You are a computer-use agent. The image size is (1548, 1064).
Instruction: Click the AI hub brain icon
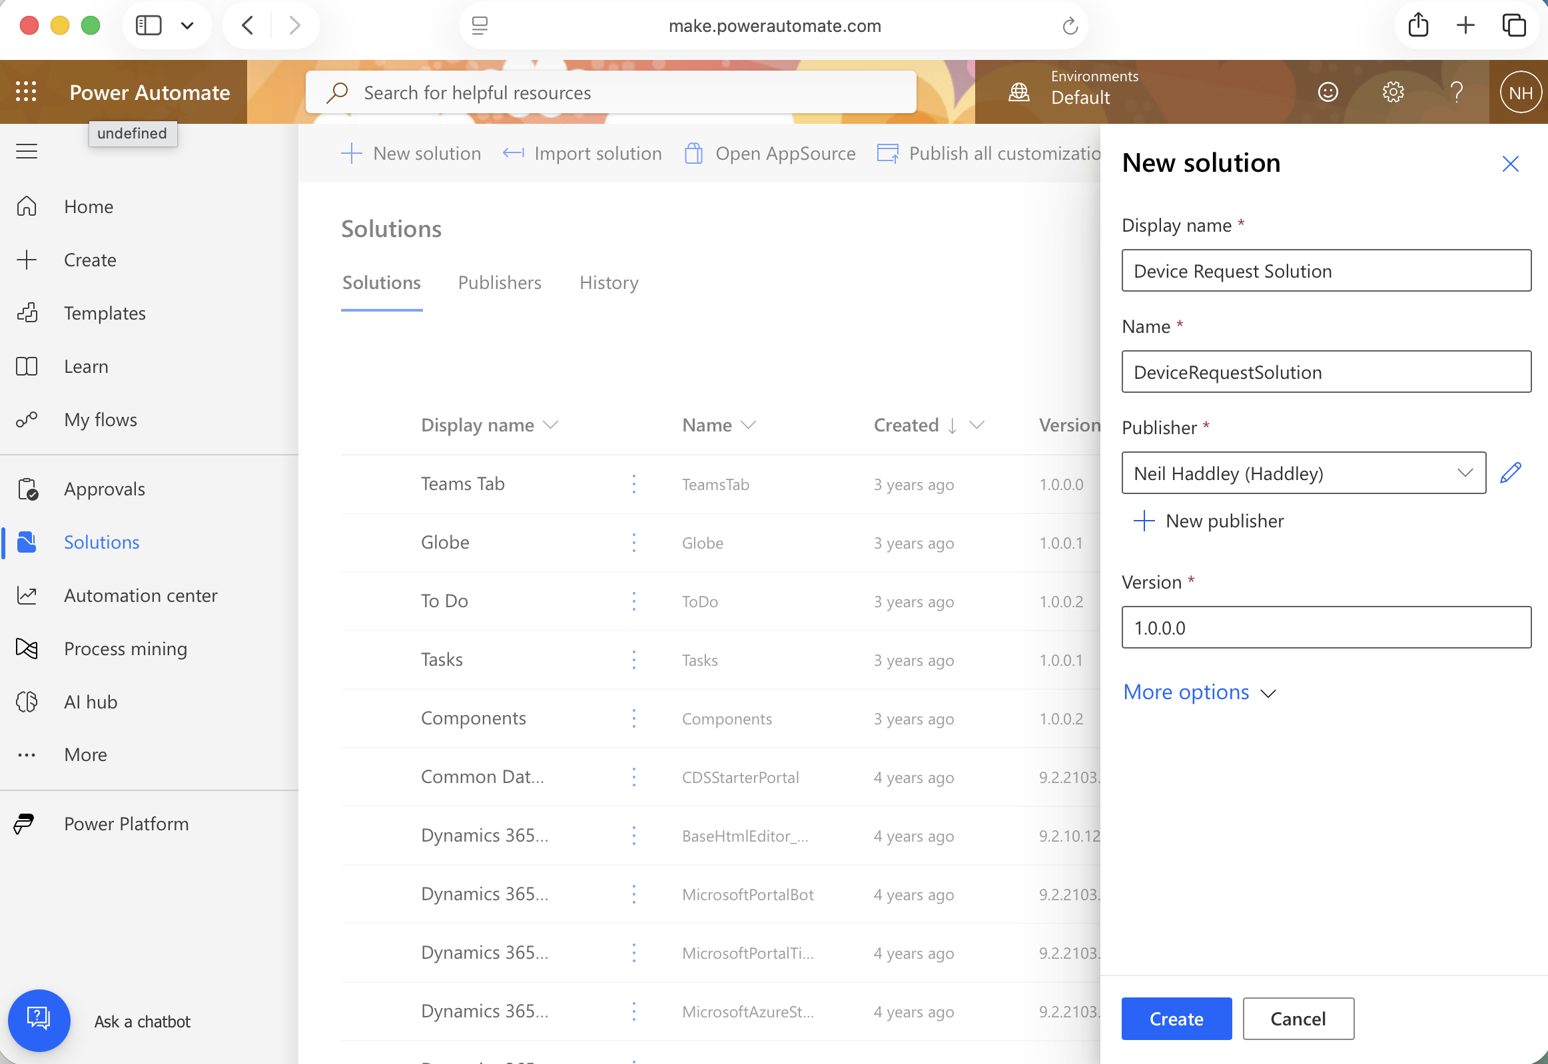click(x=27, y=702)
